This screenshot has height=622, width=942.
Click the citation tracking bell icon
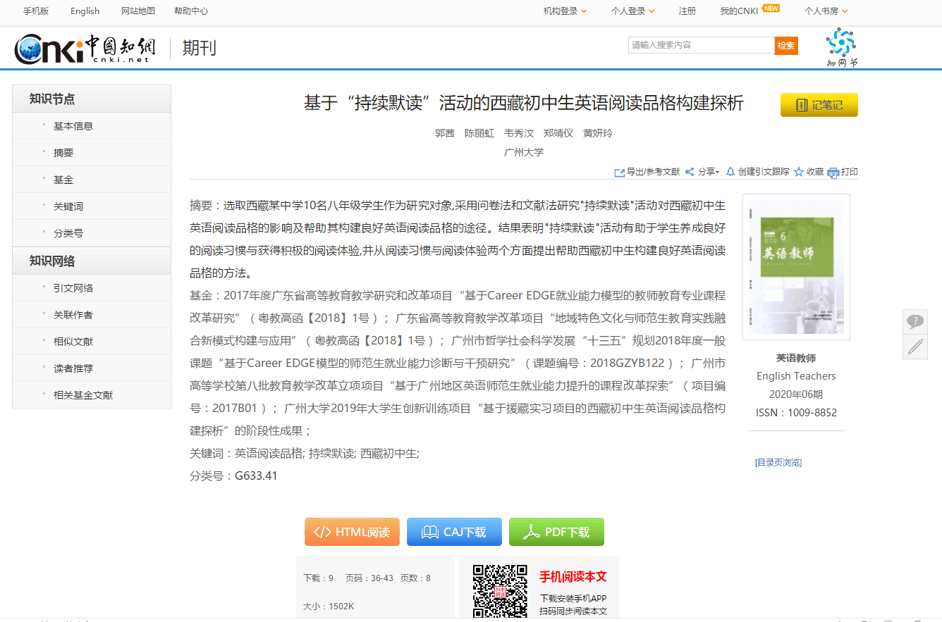point(730,172)
